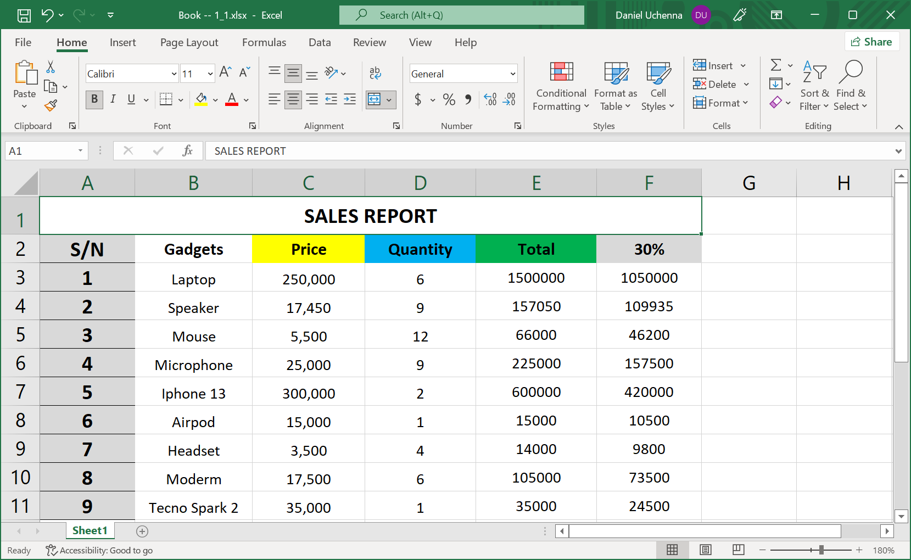The width and height of the screenshot is (911, 560).
Task: Click the Wrap Text icon
Action: click(x=375, y=72)
